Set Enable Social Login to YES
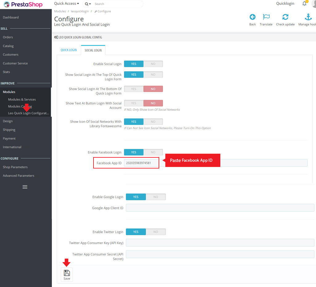 [x=134, y=64]
